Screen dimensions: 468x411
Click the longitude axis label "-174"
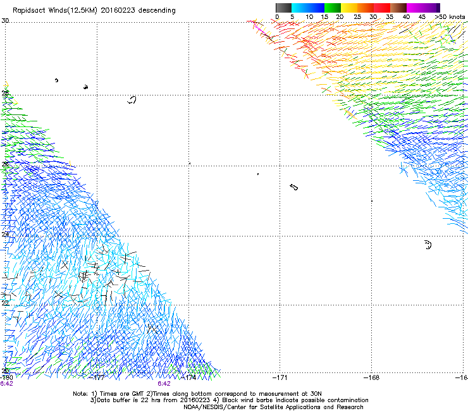point(189,377)
